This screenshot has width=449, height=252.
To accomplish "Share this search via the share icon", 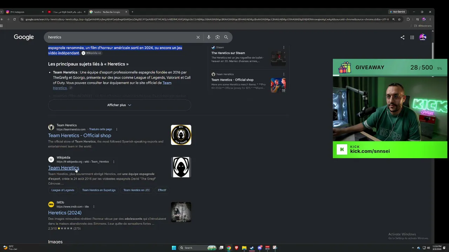I will click(402, 37).
